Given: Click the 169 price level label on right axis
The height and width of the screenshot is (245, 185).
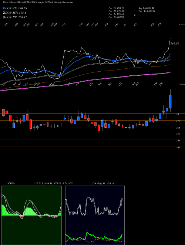Looking at the screenshot, I should [x=178, y=134].
